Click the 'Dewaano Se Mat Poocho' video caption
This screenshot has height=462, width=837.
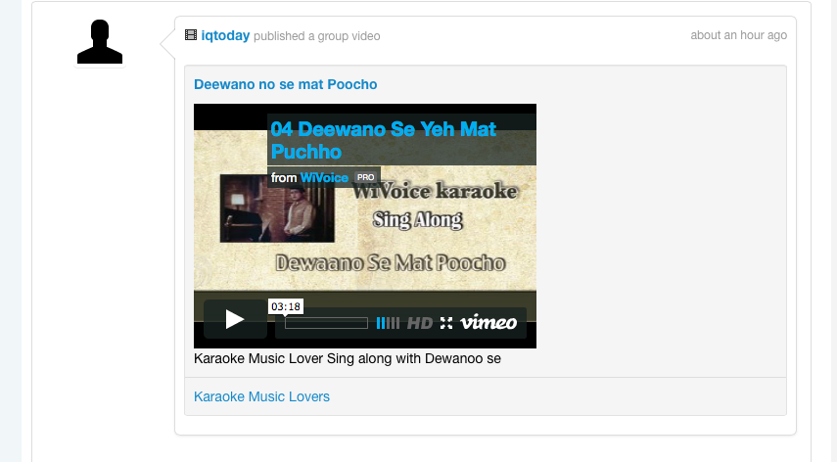(391, 263)
